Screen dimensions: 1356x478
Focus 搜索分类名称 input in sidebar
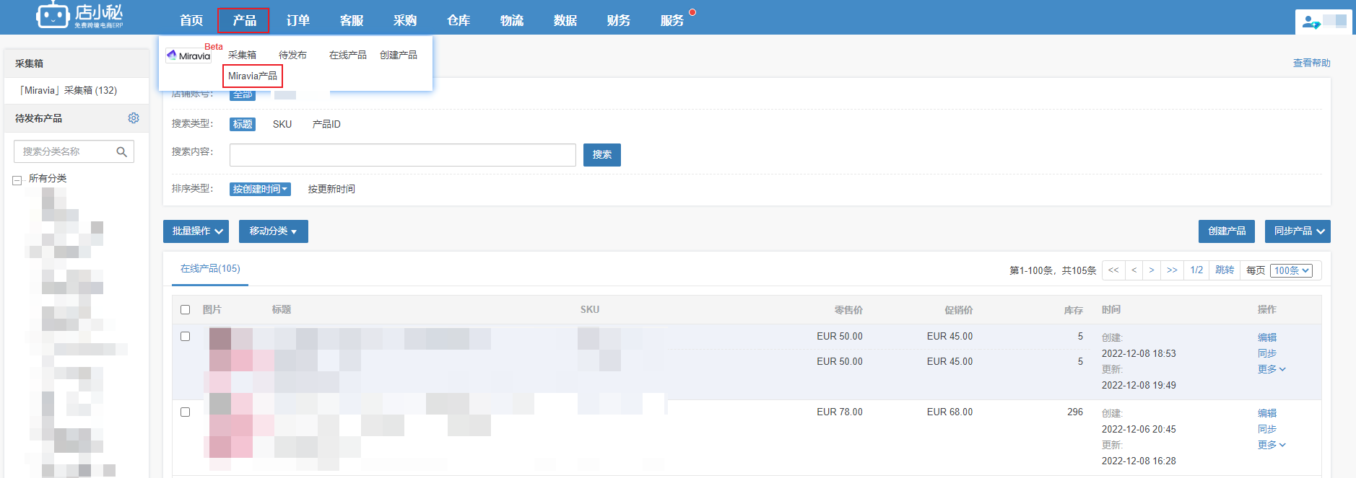pyautogui.click(x=74, y=151)
